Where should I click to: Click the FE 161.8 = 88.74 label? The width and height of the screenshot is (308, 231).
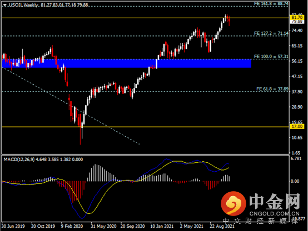(x=271, y=4)
